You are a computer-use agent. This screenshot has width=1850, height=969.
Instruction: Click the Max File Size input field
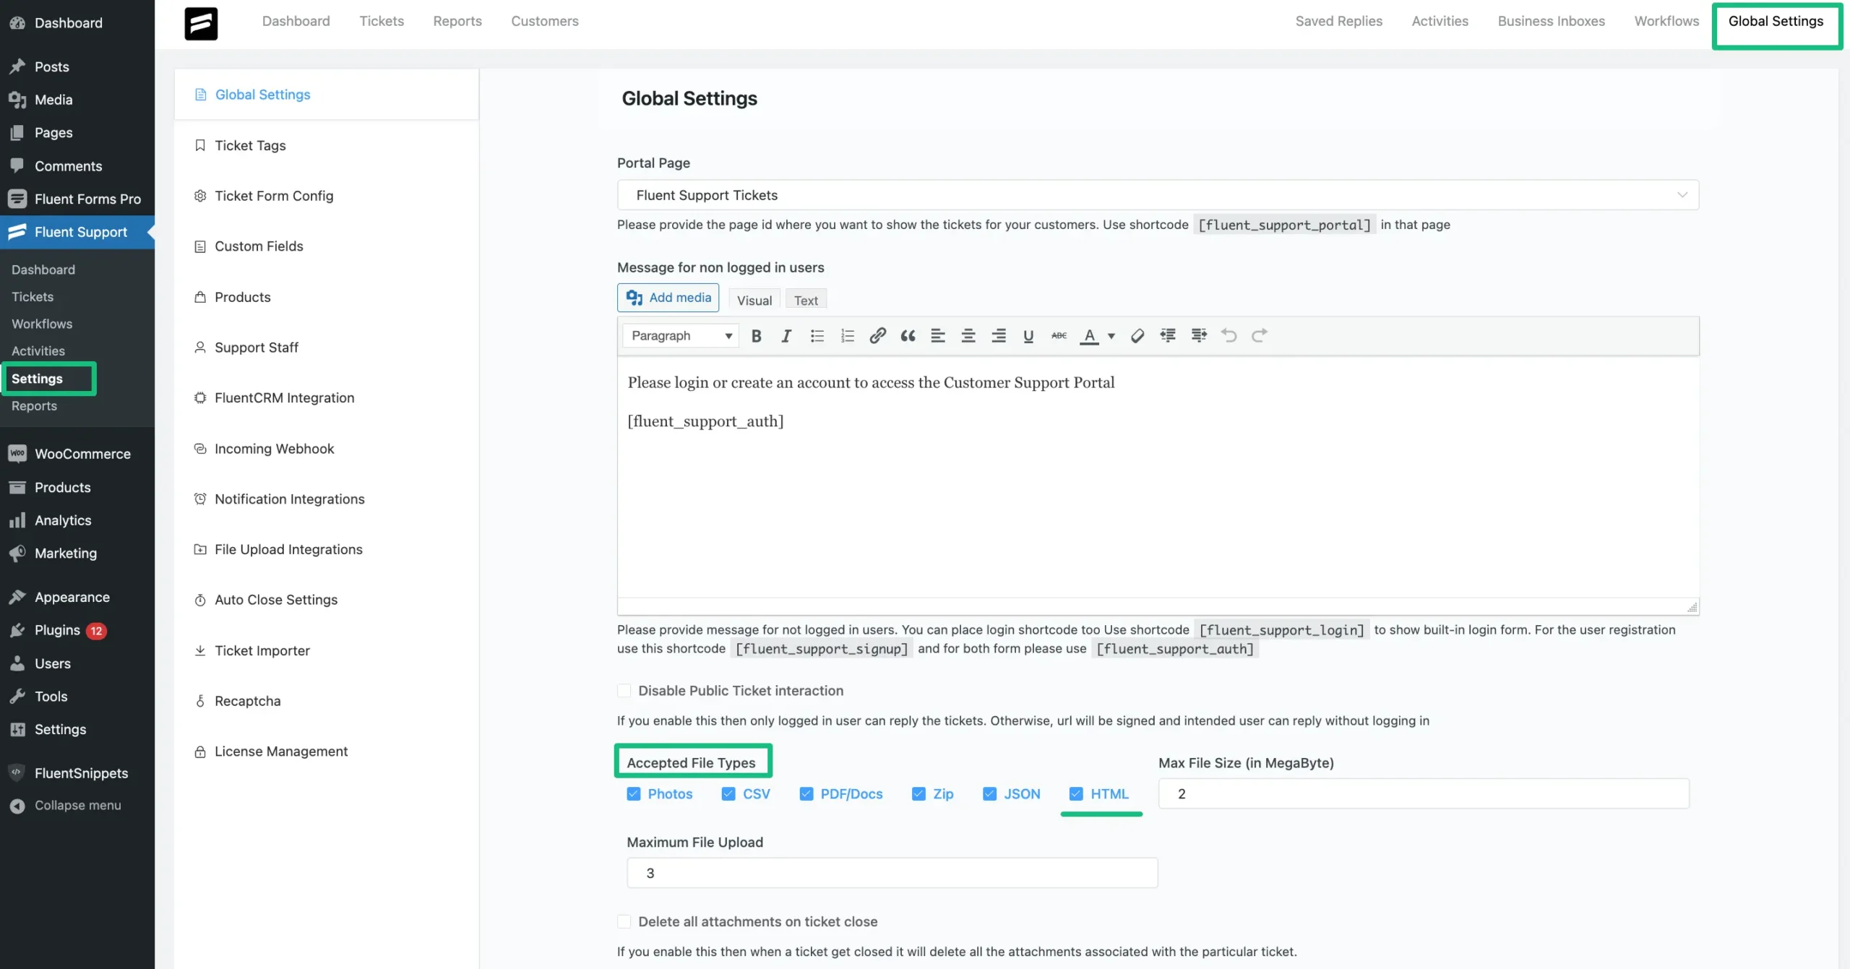pos(1424,794)
